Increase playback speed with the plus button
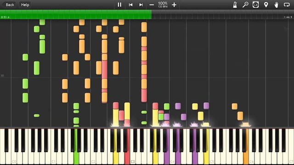The height and width of the screenshot is (165, 294). click(174, 5)
